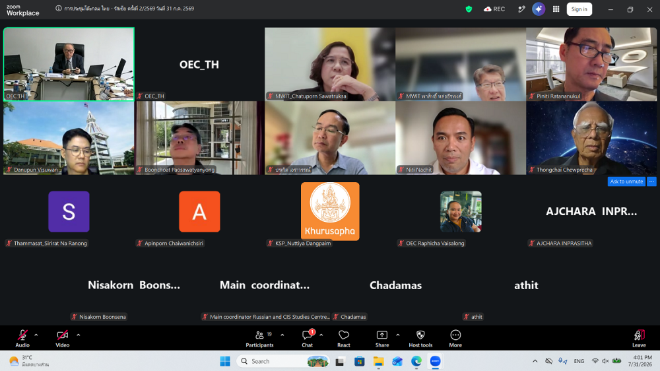Open Microsoft Store from the taskbar
The image size is (660, 371).
359,361
